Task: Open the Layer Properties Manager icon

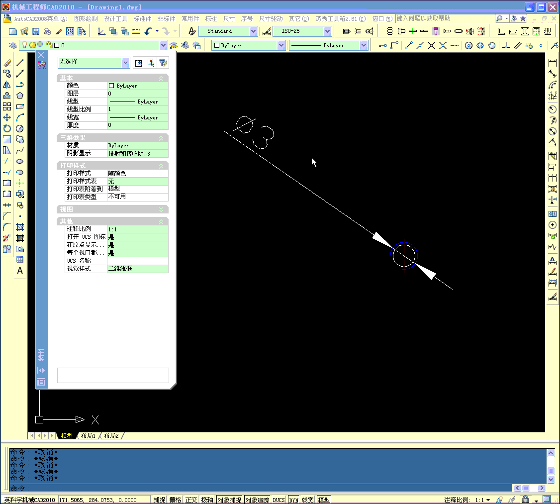Action: point(13,45)
